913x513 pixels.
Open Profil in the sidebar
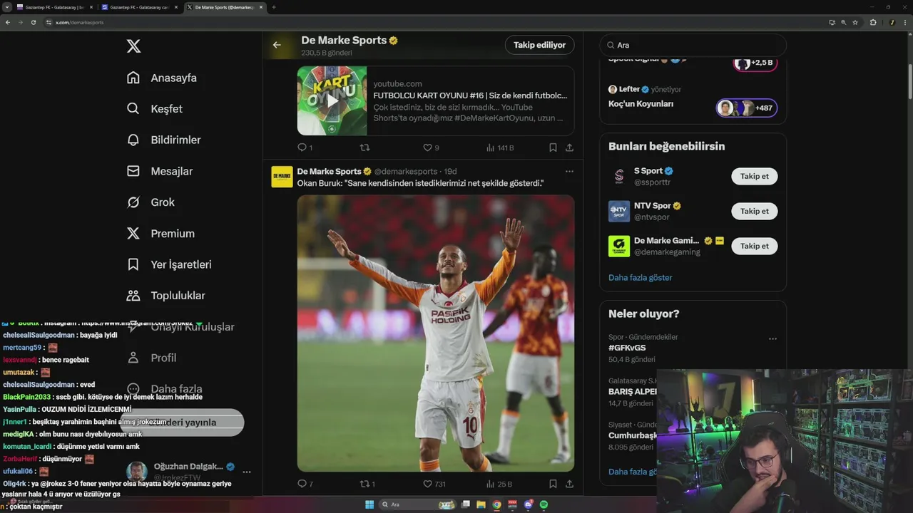pos(151,358)
